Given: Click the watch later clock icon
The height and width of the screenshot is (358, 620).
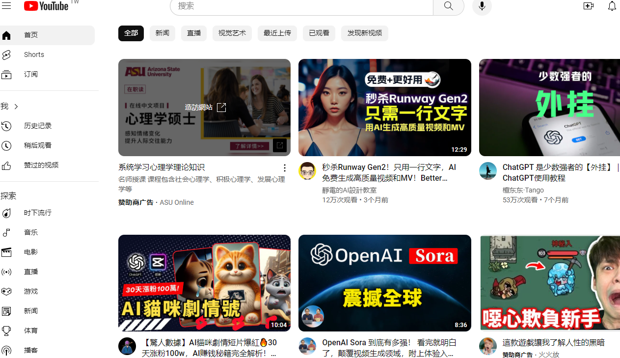Looking at the screenshot, I should tap(6, 146).
